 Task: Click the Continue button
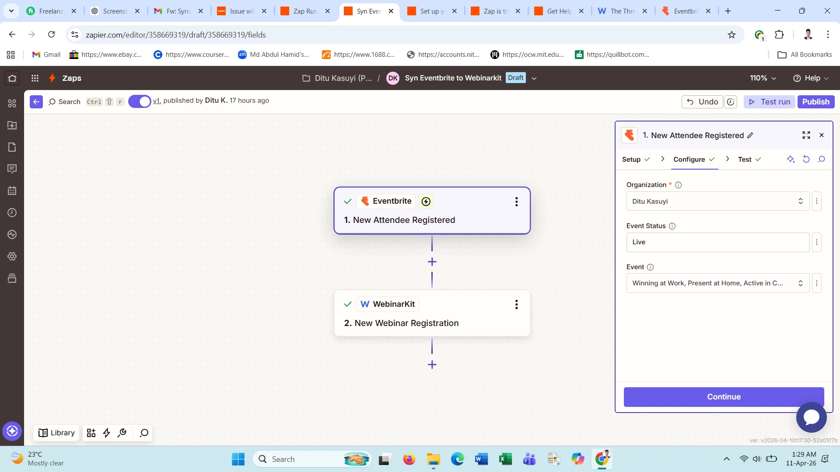click(x=724, y=397)
